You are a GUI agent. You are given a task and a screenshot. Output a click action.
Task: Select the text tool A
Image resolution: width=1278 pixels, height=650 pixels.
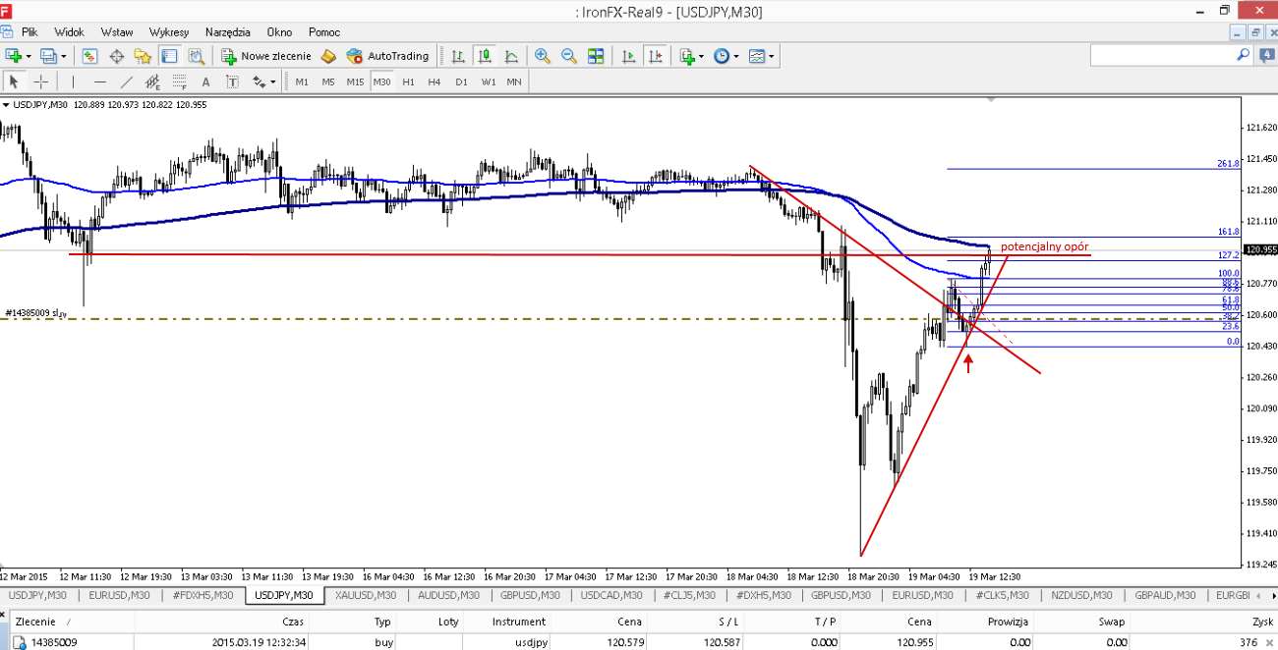[205, 81]
